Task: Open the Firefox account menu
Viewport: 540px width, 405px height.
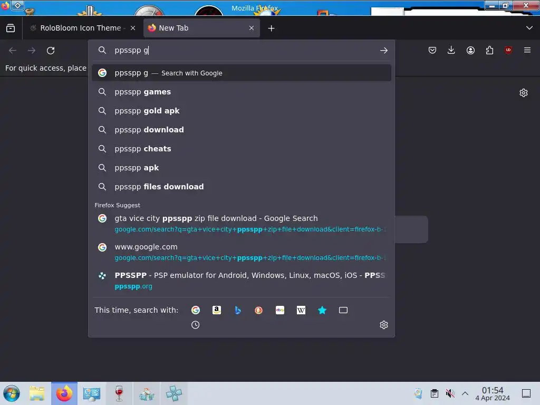Action: click(470, 50)
